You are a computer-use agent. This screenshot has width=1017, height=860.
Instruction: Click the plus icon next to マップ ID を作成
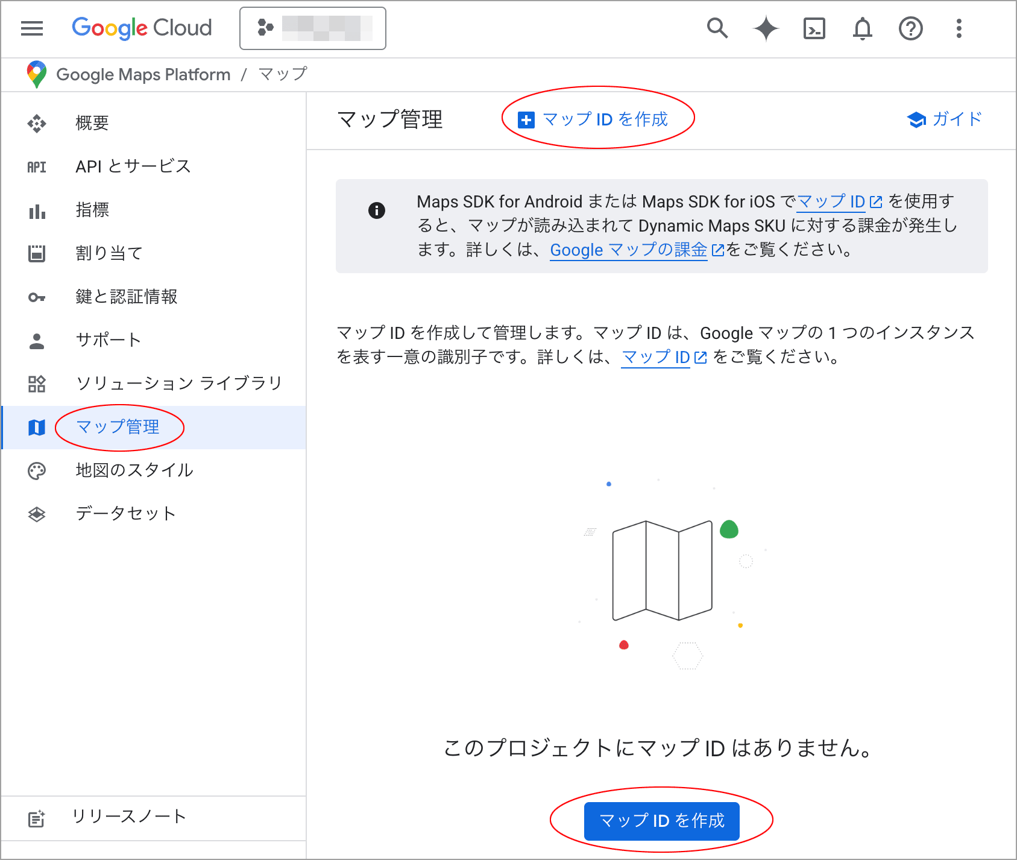(x=526, y=120)
